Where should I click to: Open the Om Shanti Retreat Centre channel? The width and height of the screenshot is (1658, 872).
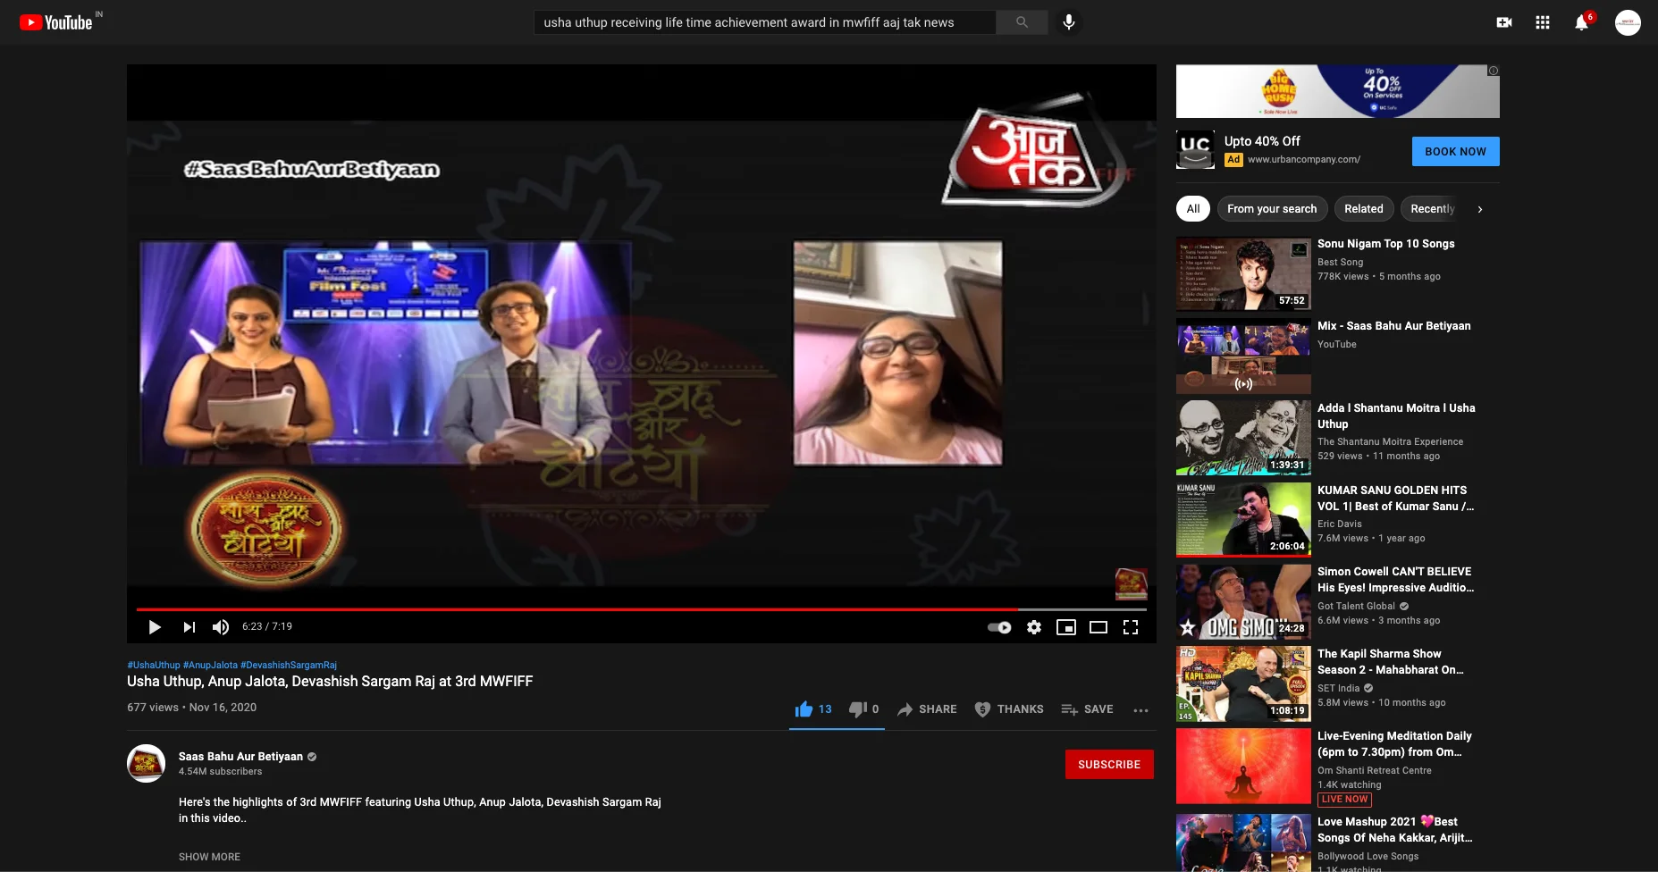tap(1374, 771)
